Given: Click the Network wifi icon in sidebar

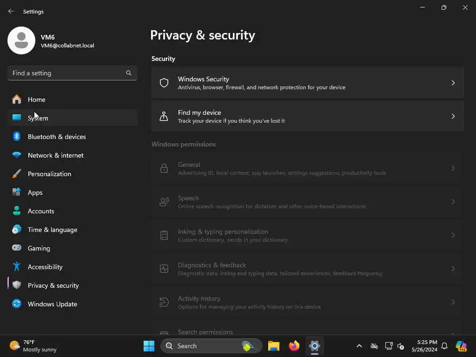Looking at the screenshot, I should coord(17,155).
